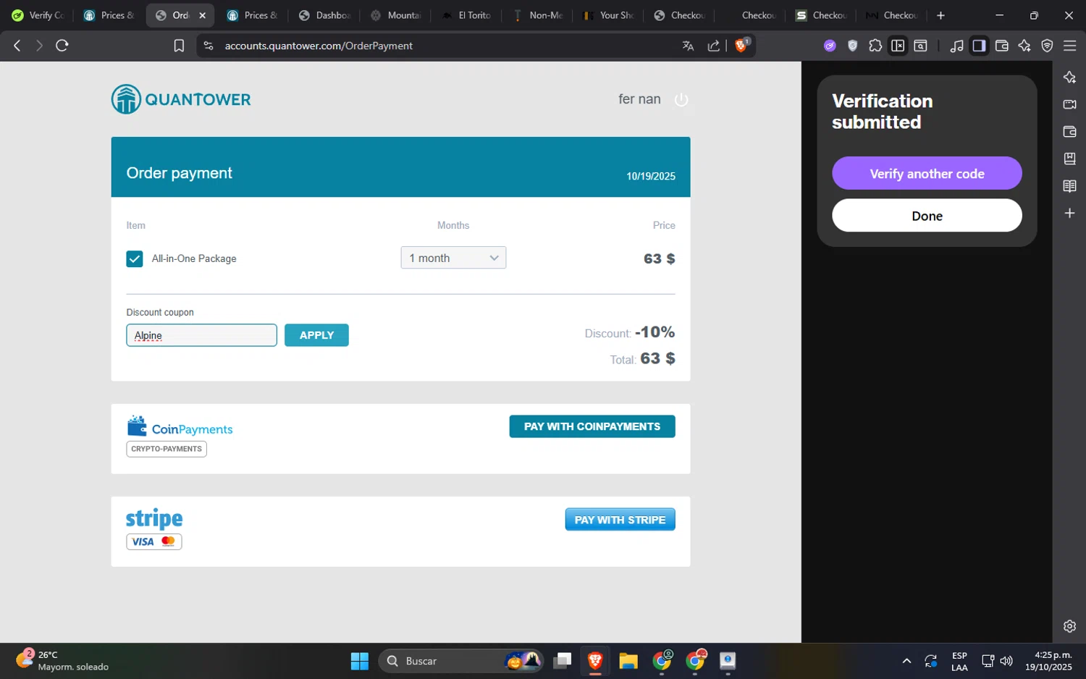Open sidebar settings gear
The width and height of the screenshot is (1086, 679).
pyautogui.click(x=1069, y=626)
